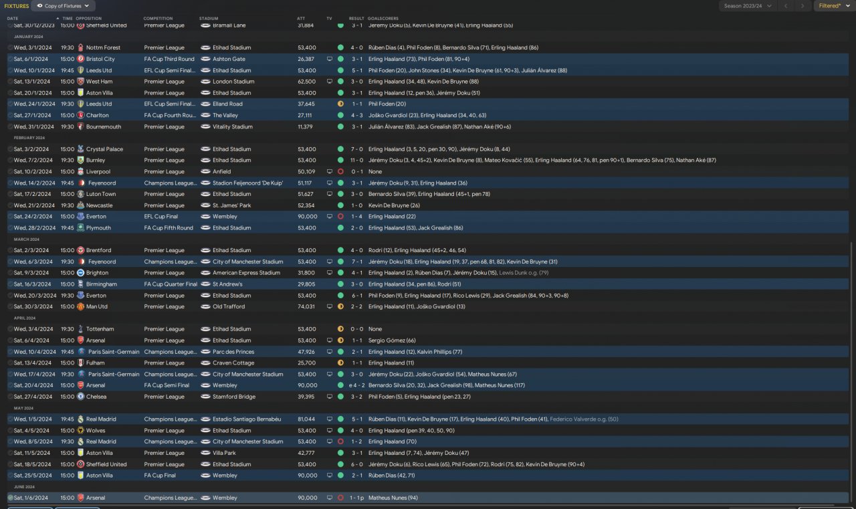Click the Newcastle club badge
856x509 pixels.
(x=81, y=205)
